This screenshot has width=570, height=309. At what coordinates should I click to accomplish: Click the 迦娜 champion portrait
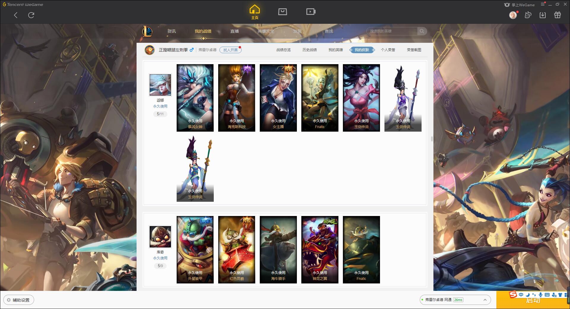click(x=160, y=85)
